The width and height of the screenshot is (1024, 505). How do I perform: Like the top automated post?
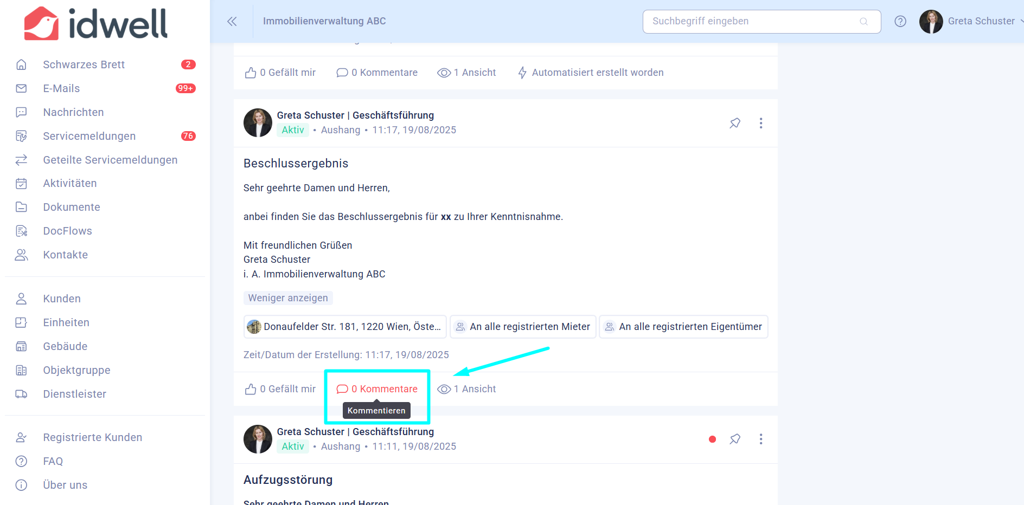[x=280, y=73]
